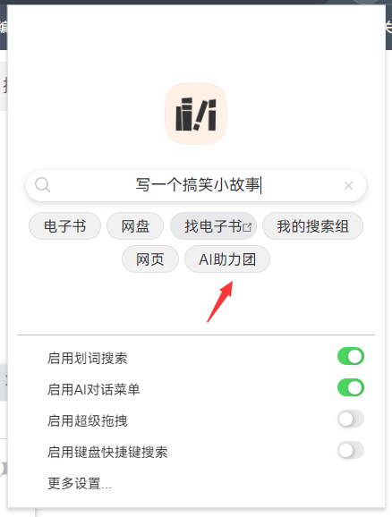392x517 pixels.
Task: Clear the search text with X icon
Action: [x=348, y=186]
